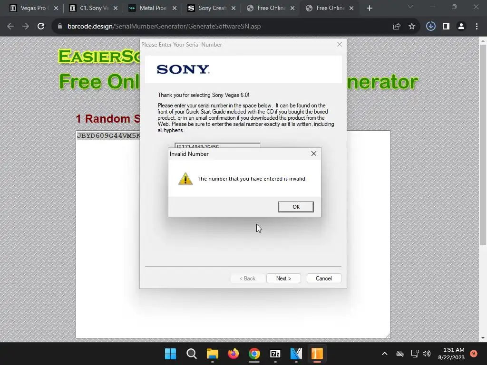This screenshot has width=487, height=365.
Task: Open File Explorer from taskbar
Action: (x=213, y=354)
